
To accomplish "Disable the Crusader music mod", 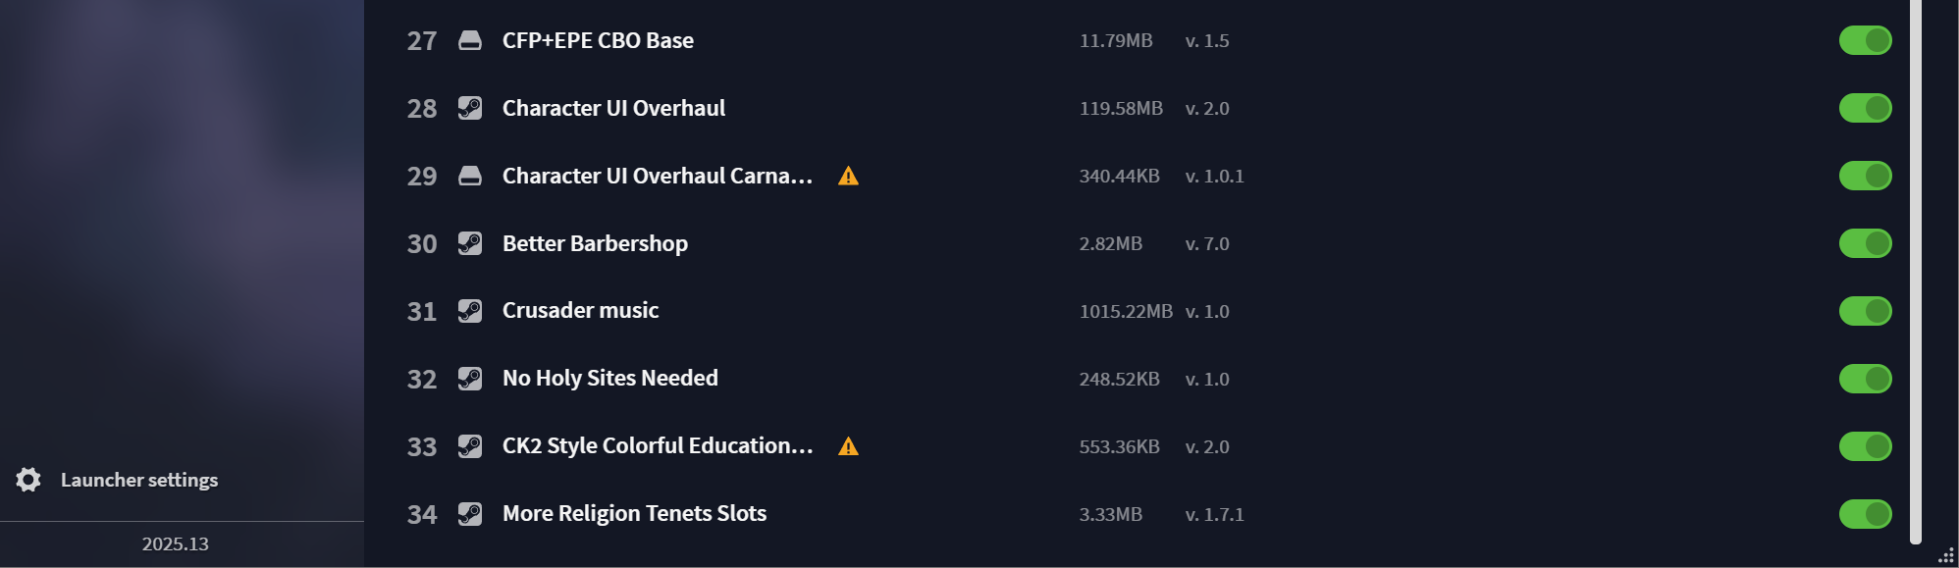I will (1865, 311).
